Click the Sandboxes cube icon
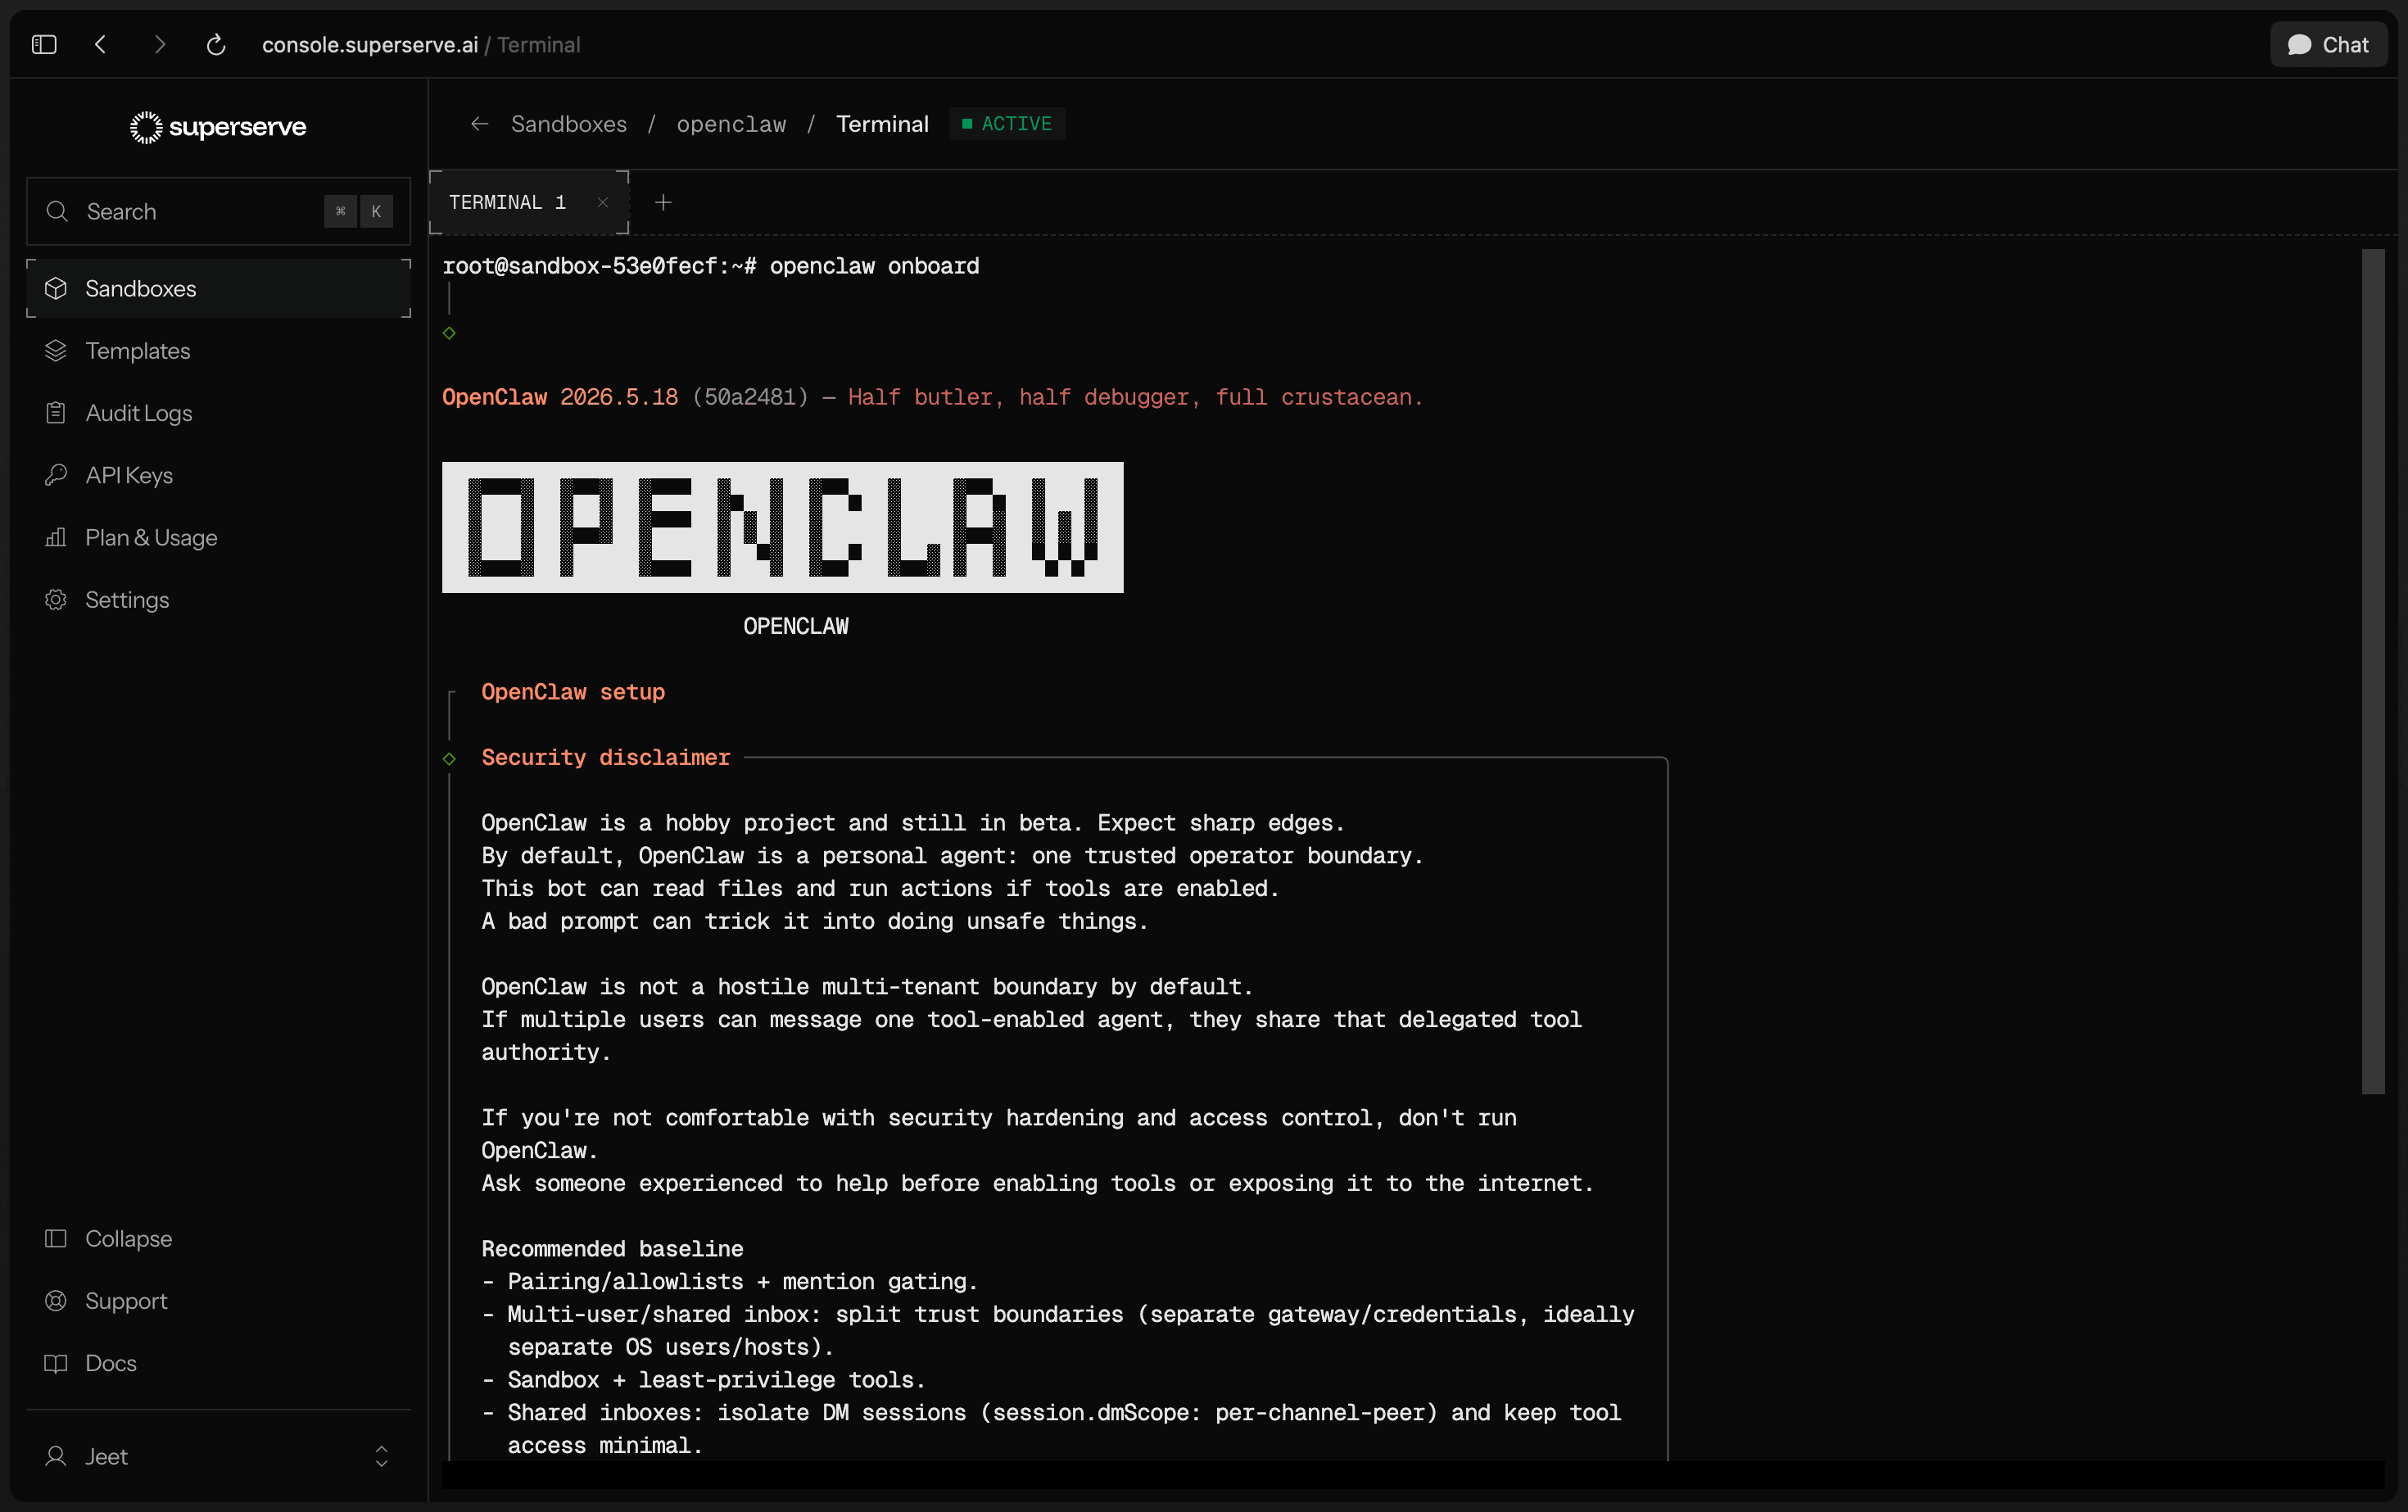2408x1512 pixels. [56, 288]
